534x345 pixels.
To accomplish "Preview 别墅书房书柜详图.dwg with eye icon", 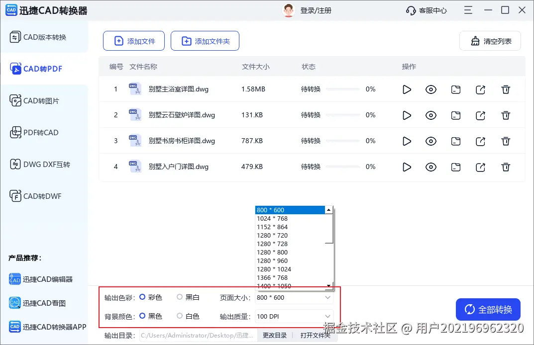I will tap(431, 141).
